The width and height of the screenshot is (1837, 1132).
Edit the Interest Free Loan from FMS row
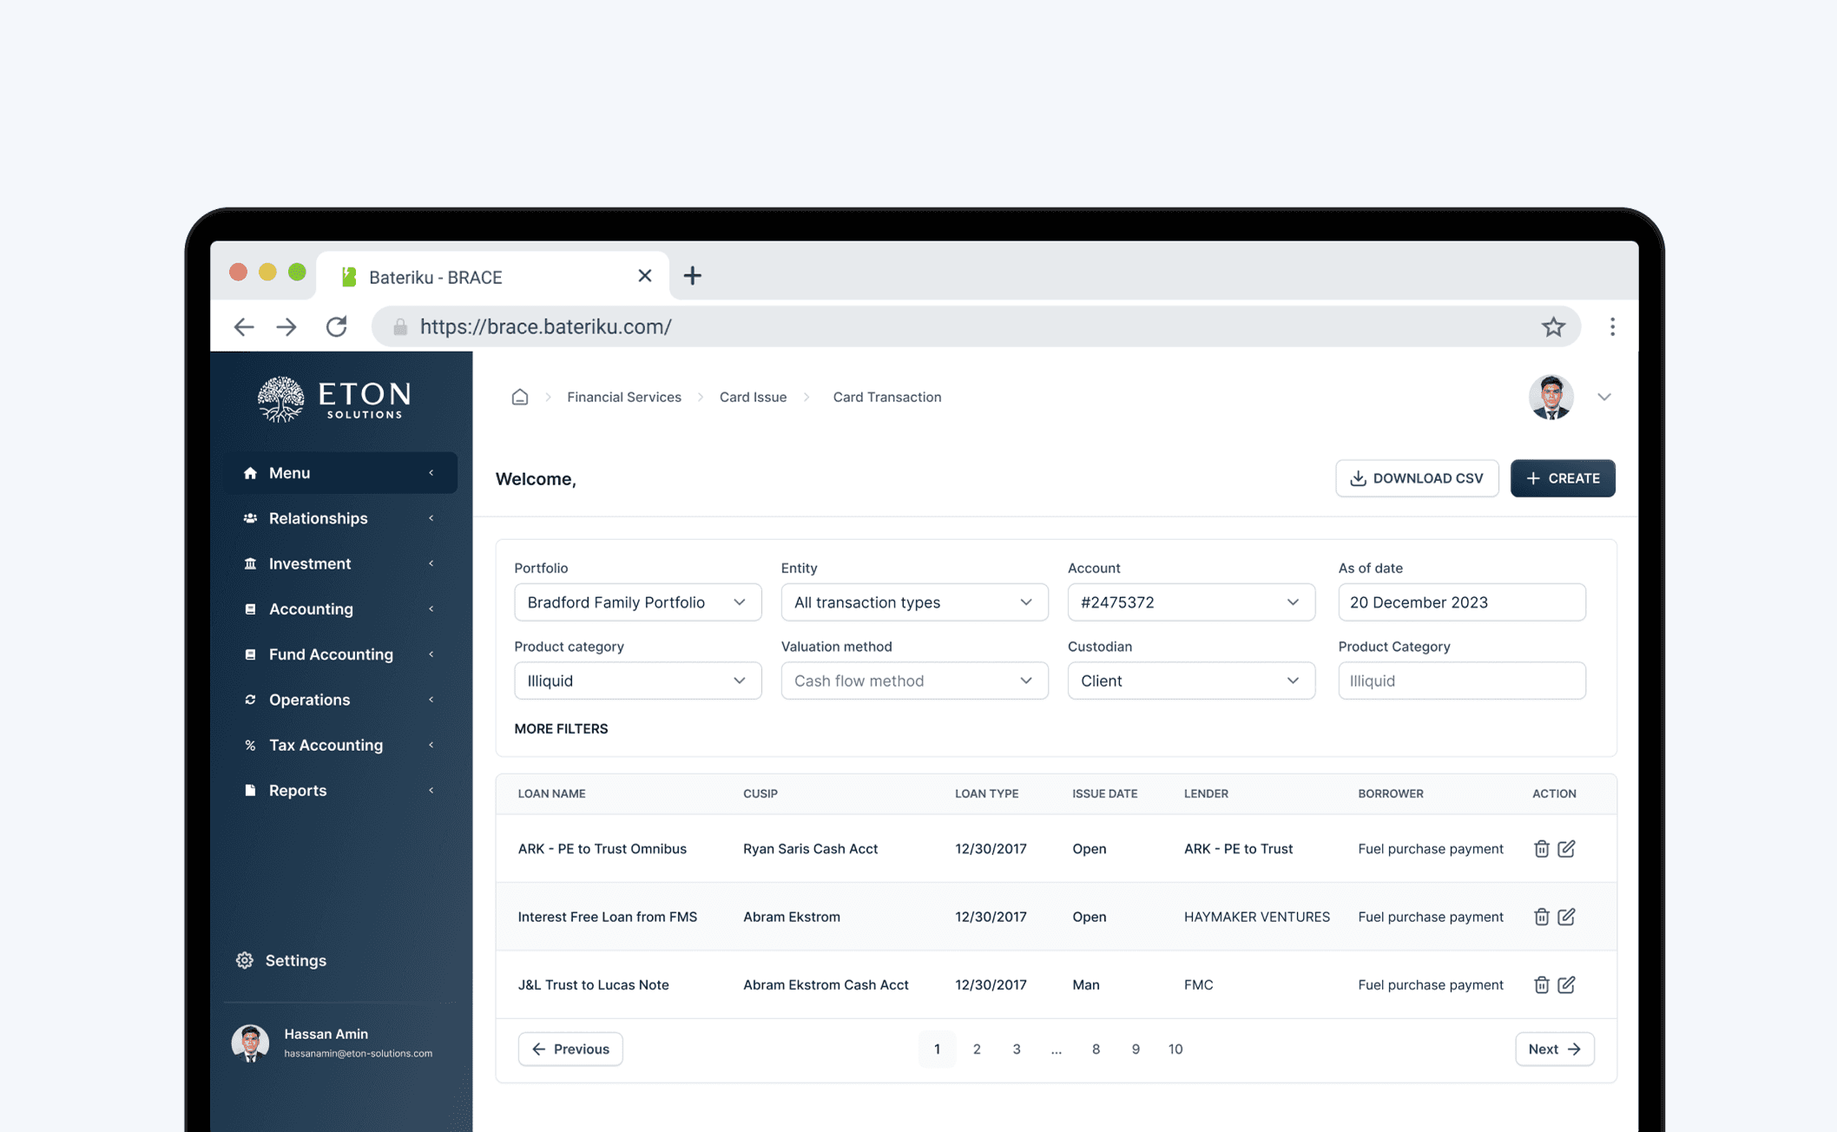(1566, 917)
